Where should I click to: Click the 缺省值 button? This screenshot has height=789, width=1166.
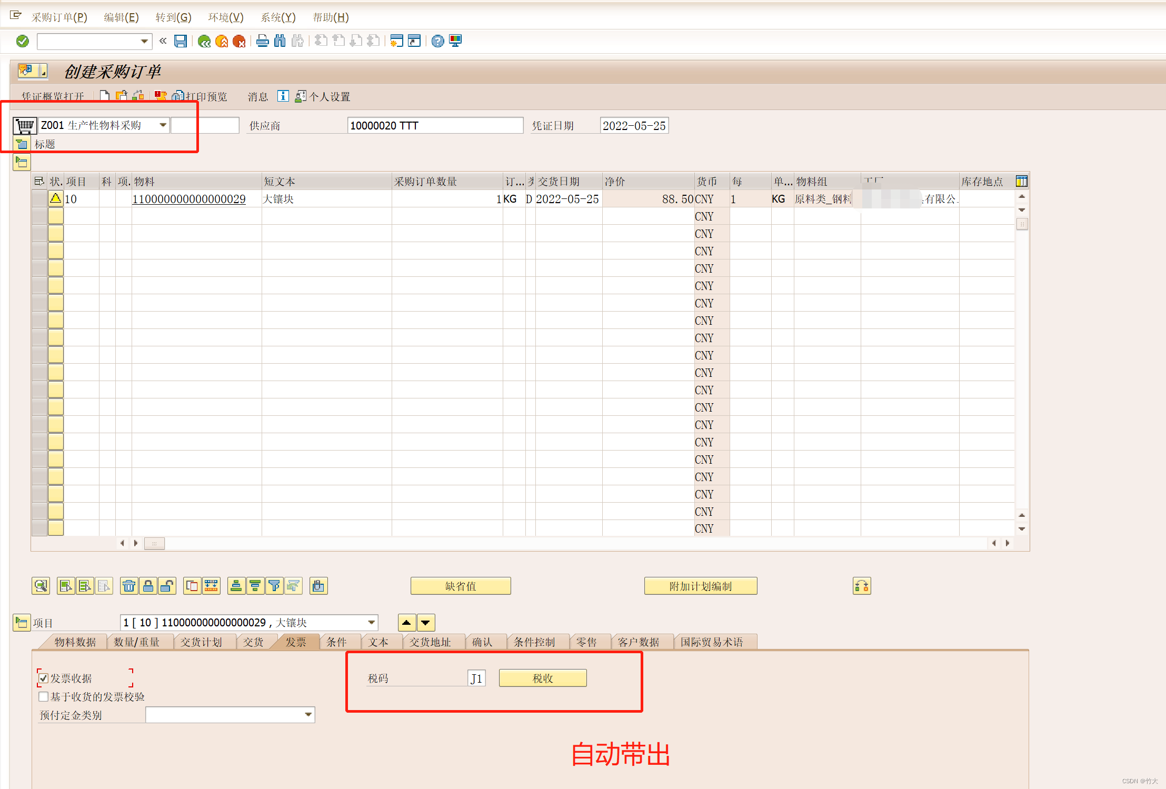click(461, 586)
